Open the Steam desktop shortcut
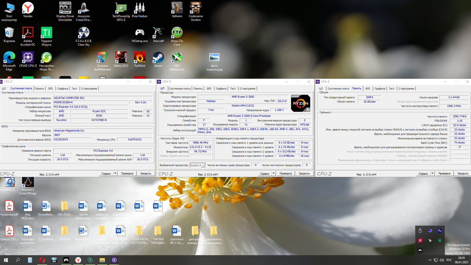 point(159,60)
